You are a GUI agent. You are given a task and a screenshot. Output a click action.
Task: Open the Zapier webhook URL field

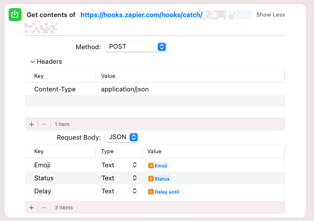[x=165, y=15]
